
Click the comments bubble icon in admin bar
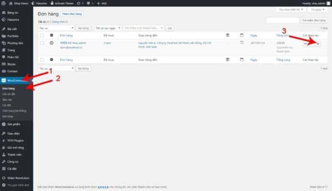89,3
